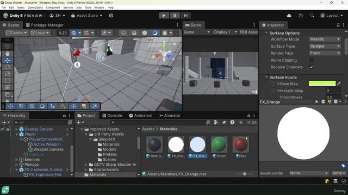Image resolution: width=348 pixels, height=195 pixels.
Task: Open the AssetBundle None dropdown
Action: coord(309,173)
